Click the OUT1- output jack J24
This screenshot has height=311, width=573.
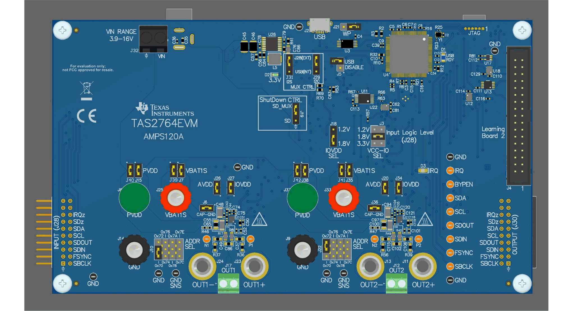click(x=202, y=266)
